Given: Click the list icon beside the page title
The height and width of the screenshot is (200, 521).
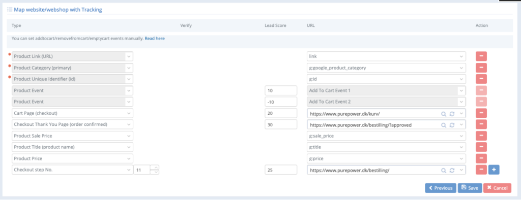Looking at the screenshot, I should click(10, 10).
